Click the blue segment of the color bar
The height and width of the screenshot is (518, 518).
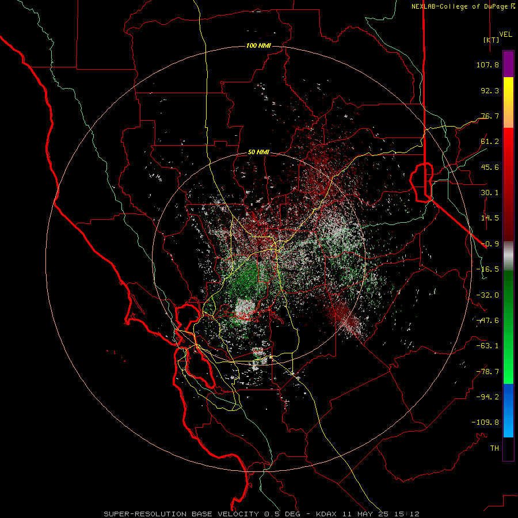[508, 410]
